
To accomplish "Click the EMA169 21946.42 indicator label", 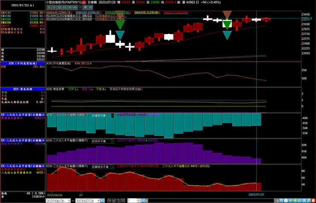I will pos(89,12).
